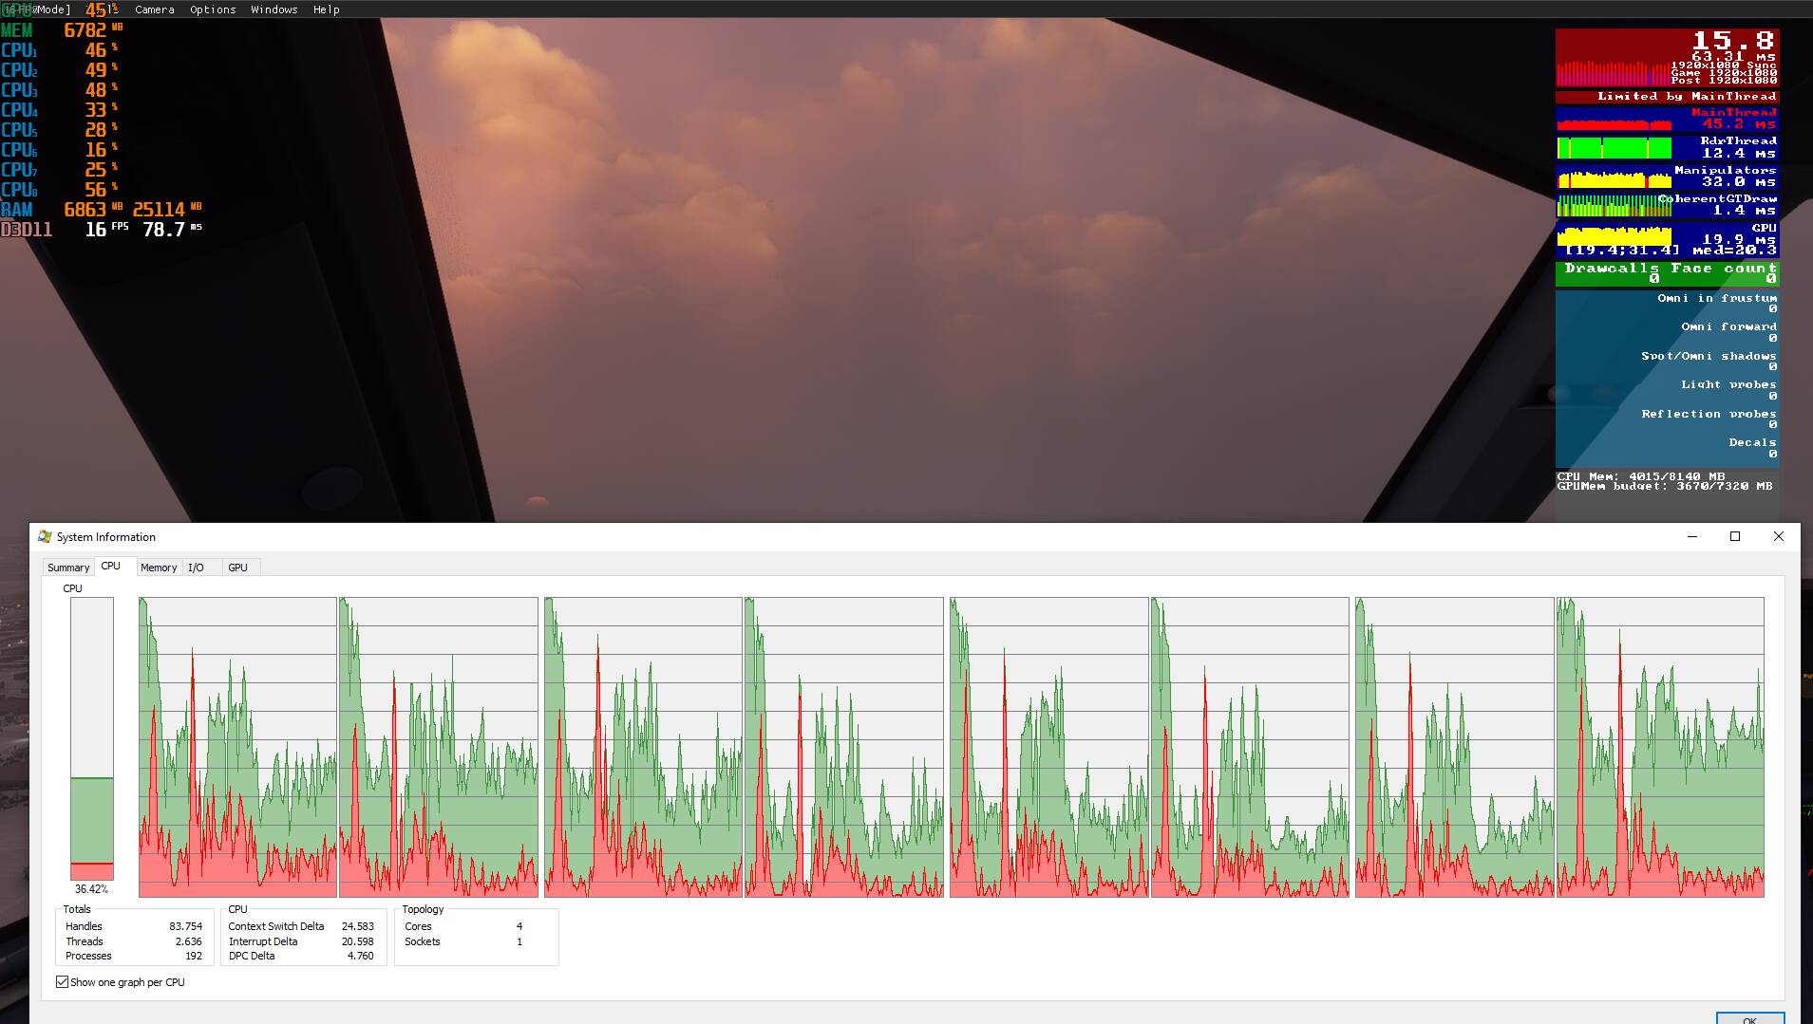This screenshot has height=1024, width=1813.
Task: Uncheck Show one graph per CPU
Action: [x=63, y=982]
